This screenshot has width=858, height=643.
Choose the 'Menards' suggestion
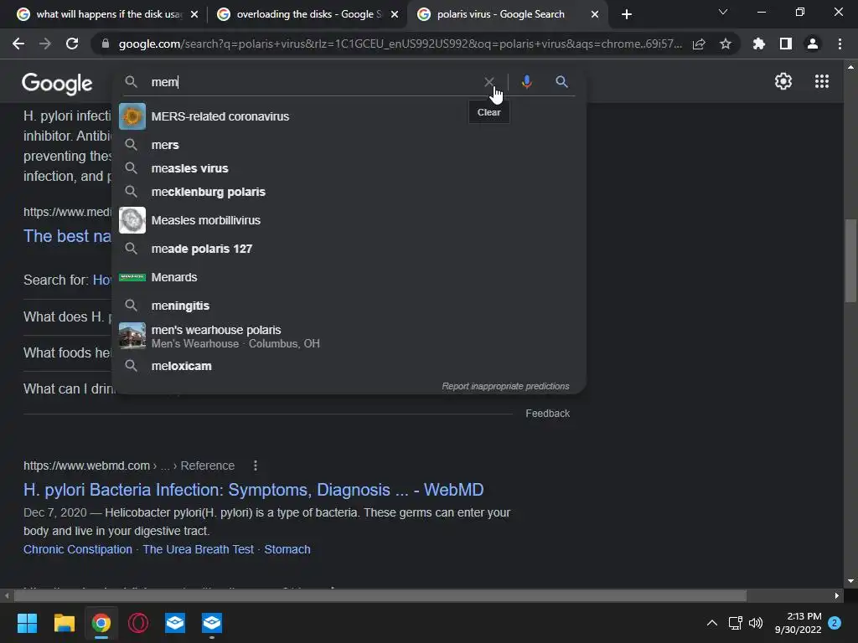349,277
